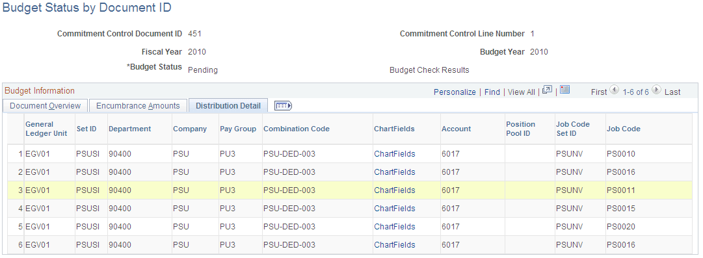Jump to First rows link
Image resolution: width=703 pixels, height=258 pixels.
pos(599,92)
